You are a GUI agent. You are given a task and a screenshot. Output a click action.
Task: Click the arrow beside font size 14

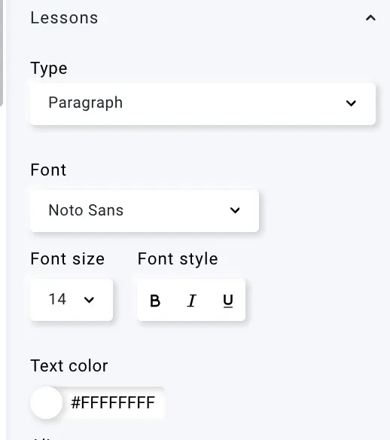89,300
